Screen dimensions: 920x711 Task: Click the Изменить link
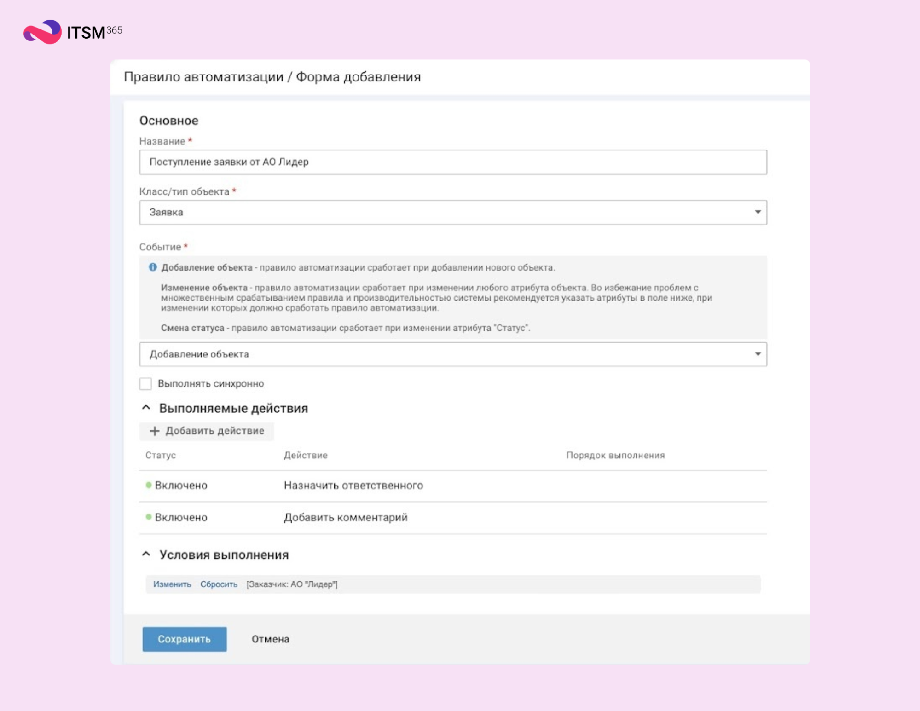coord(172,584)
